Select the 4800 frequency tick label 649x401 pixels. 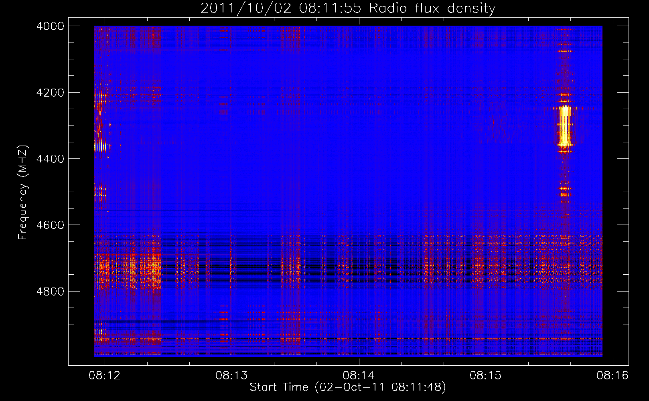[x=50, y=292]
